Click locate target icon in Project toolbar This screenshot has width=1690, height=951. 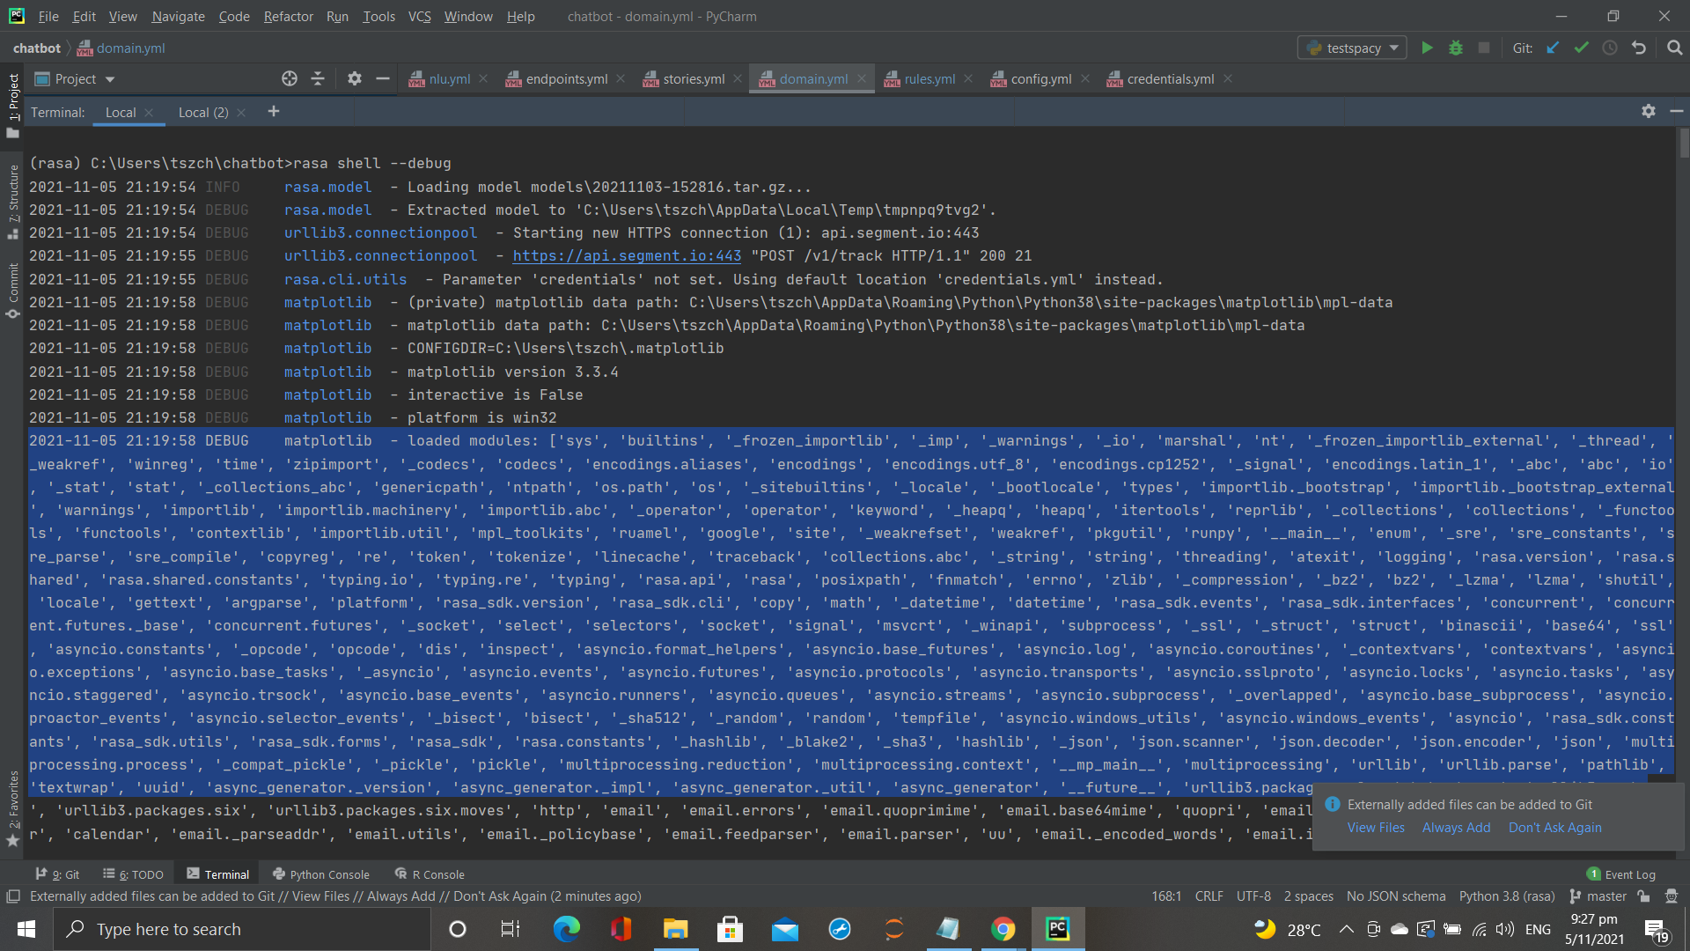coord(289,78)
